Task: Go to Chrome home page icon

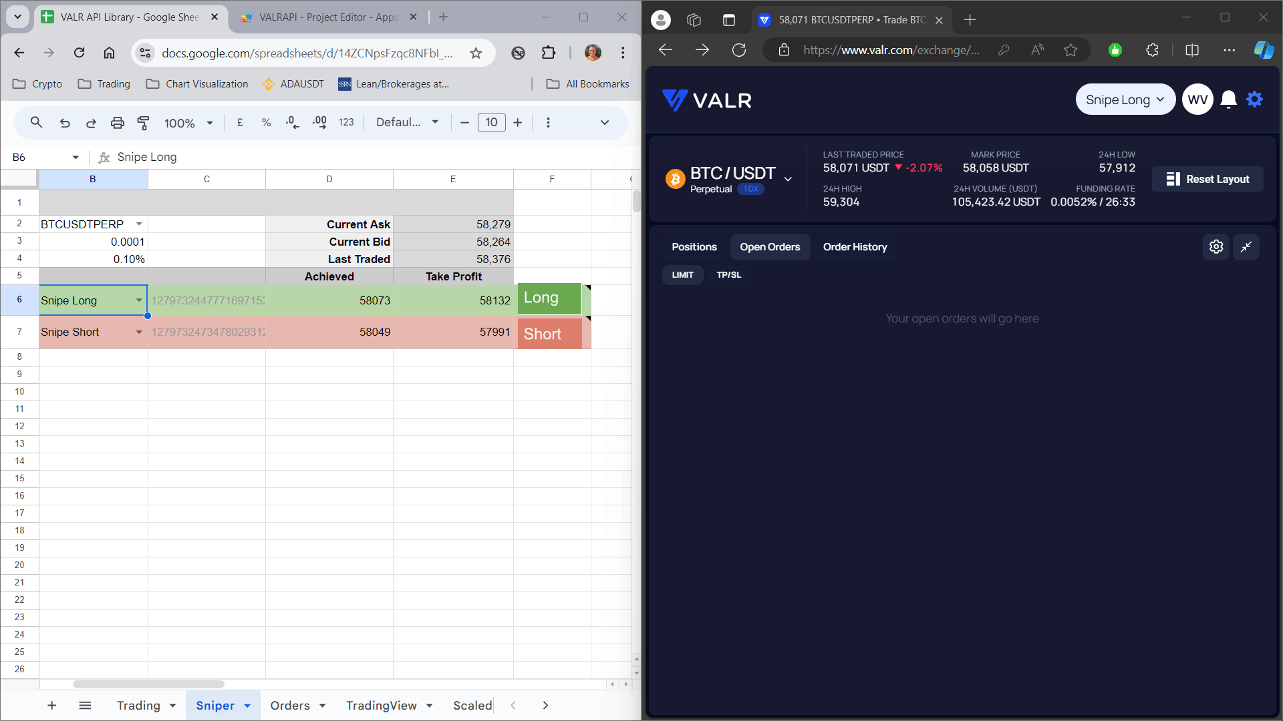Action: pos(109,53)
